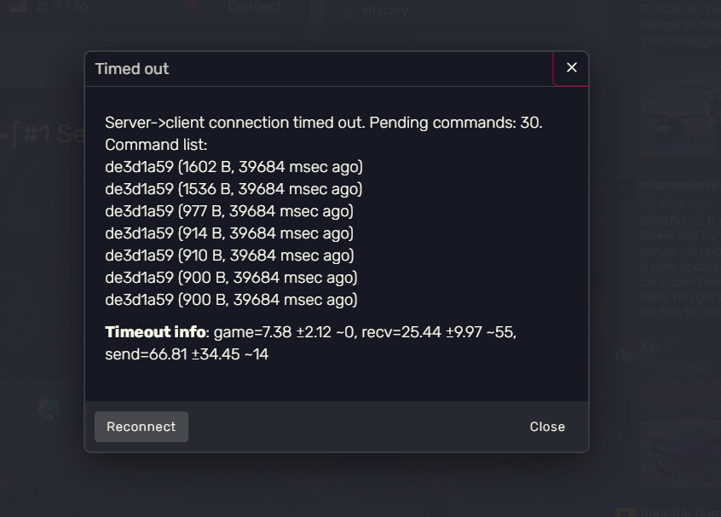Click the red icon left of Connect
The height and width of the screenshot is (517, 721).
192,7
